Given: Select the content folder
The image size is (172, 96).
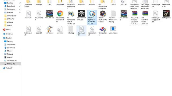Looking at the screenshot, I should coord(39,3).
